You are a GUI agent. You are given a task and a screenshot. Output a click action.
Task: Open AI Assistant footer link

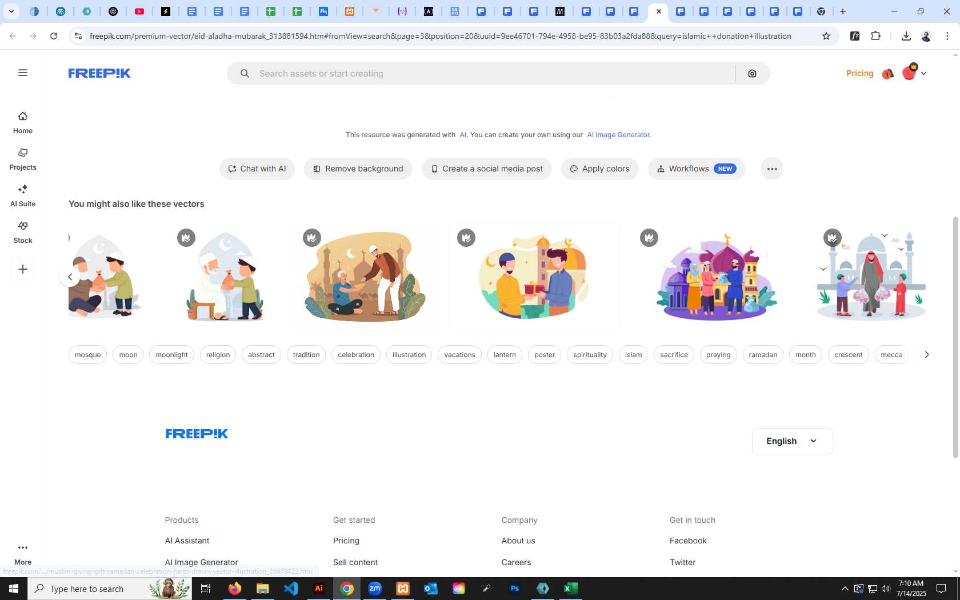(187, 541)
